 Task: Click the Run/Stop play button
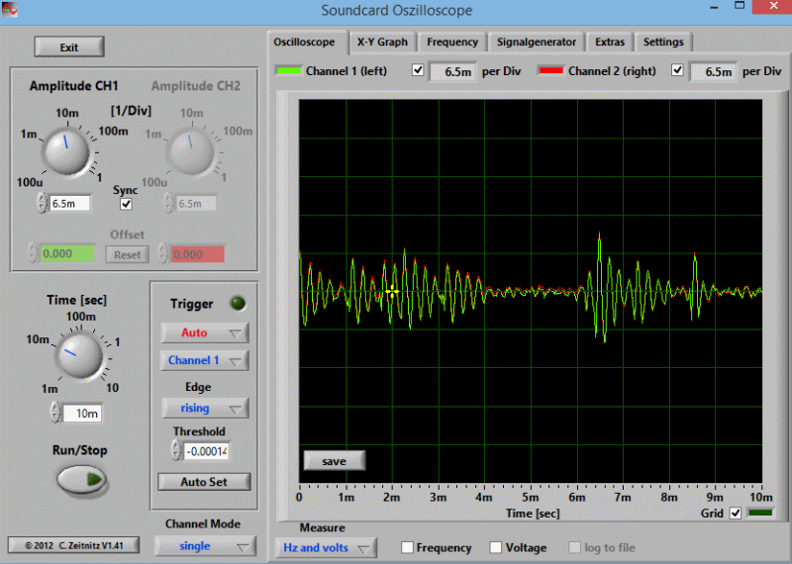coord(81,479)
